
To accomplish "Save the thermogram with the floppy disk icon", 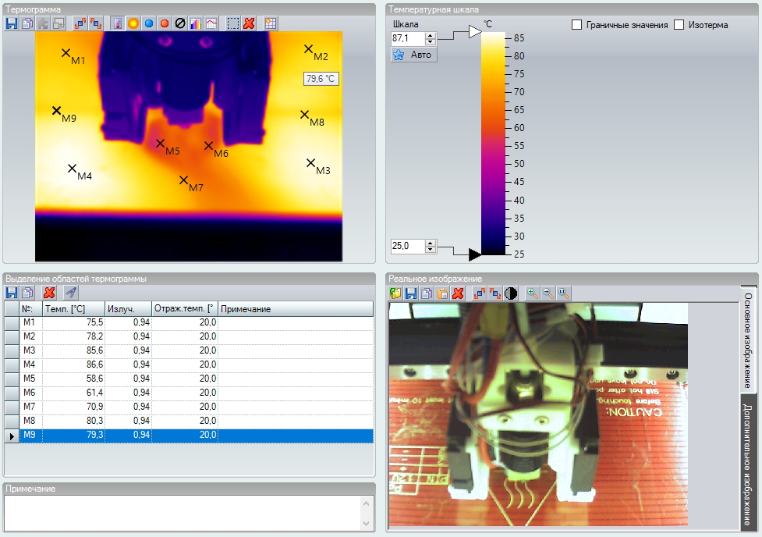I will coord(12,23).
